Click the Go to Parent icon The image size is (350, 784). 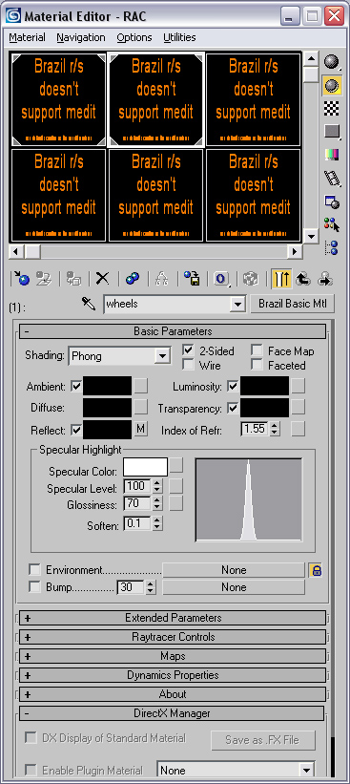click(303, 279)
